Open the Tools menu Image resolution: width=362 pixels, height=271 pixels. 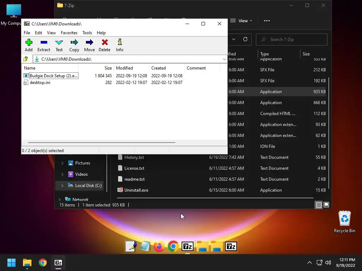(87, 33)
